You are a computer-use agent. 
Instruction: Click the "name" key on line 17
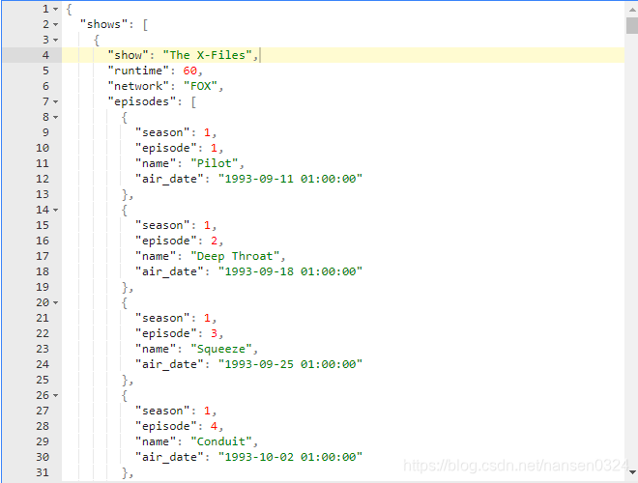155,256
